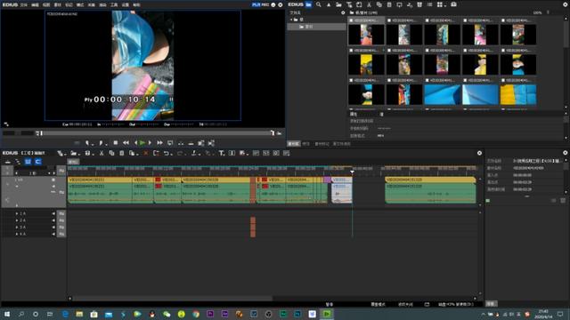Select the solid blue clip thumbnail in the bin
This screenshot has width=570, height=320.
(x=442, y=95)
